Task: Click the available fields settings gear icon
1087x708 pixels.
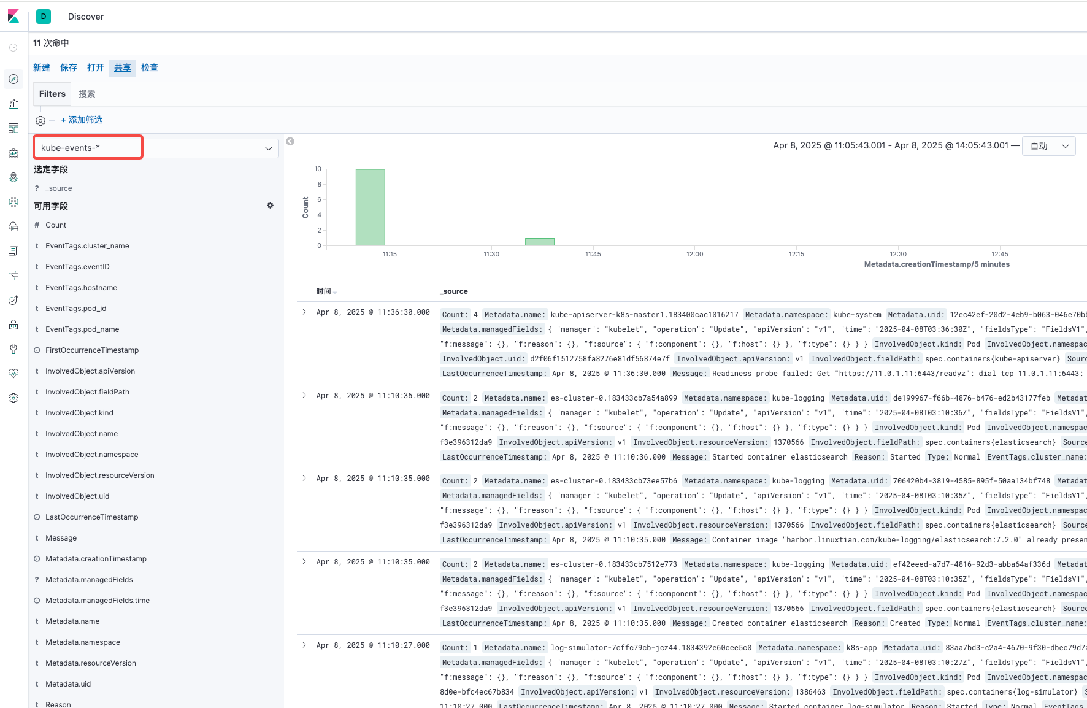Action: click(x=270, y=206)
